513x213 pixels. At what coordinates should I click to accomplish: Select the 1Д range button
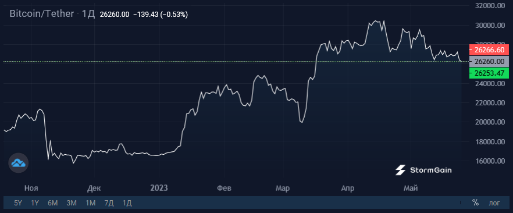(127, 203)
